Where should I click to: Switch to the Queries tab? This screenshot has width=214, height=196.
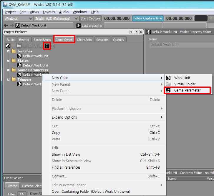[118, 40]
